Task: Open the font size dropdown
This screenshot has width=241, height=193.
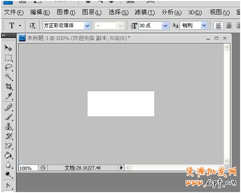Action: pyautogui.click(x=165, y=26)
